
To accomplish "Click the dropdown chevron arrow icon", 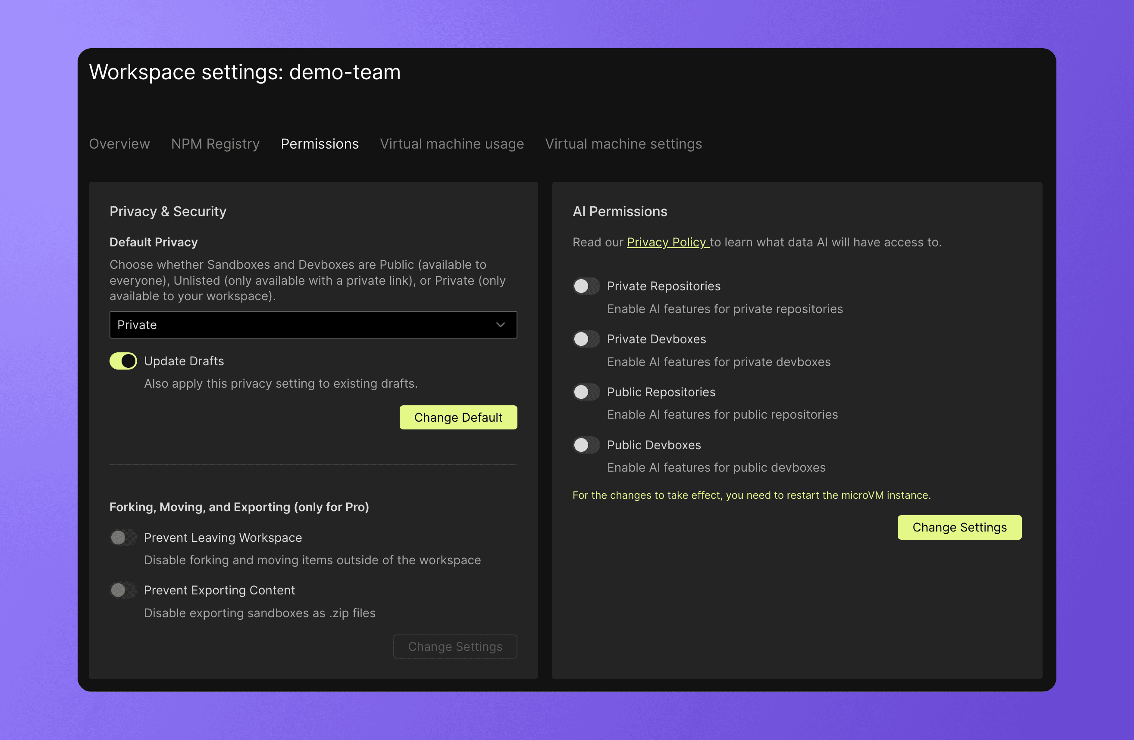I will click(500, 325).
